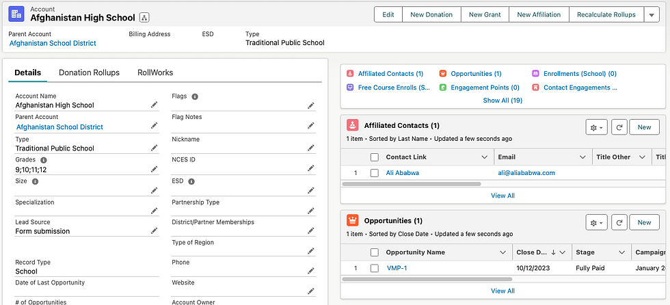Click pencil icon for Flag Notes
This screenshot has width=670, height=305.
click(x=311, y=126)
